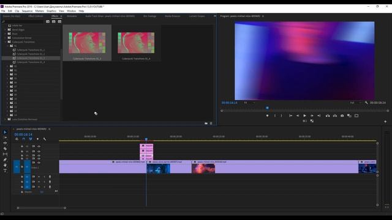Click the Extract button
Image resolution: width=392 pixels, height=220 pixels.
click(x=335, y=116)
